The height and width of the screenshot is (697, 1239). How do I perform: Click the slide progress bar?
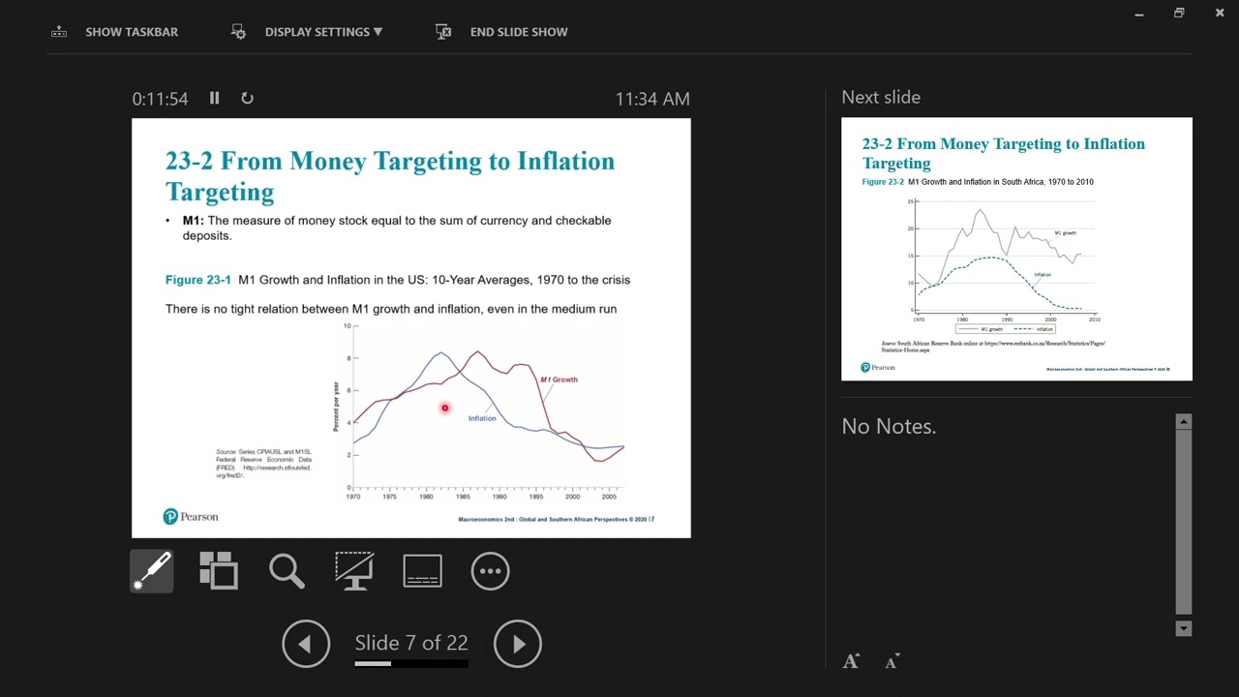pyautogui.click(x=411, y=664)
